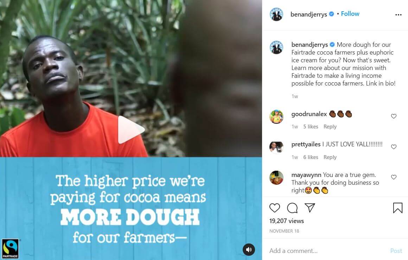
Task: Click the Post comment button
Action: tap(396, 251)
